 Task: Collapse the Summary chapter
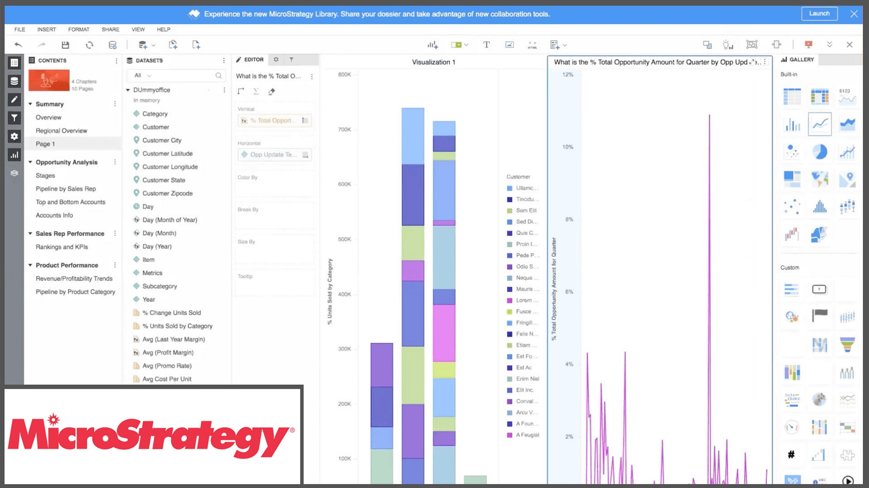pos(30,104)
